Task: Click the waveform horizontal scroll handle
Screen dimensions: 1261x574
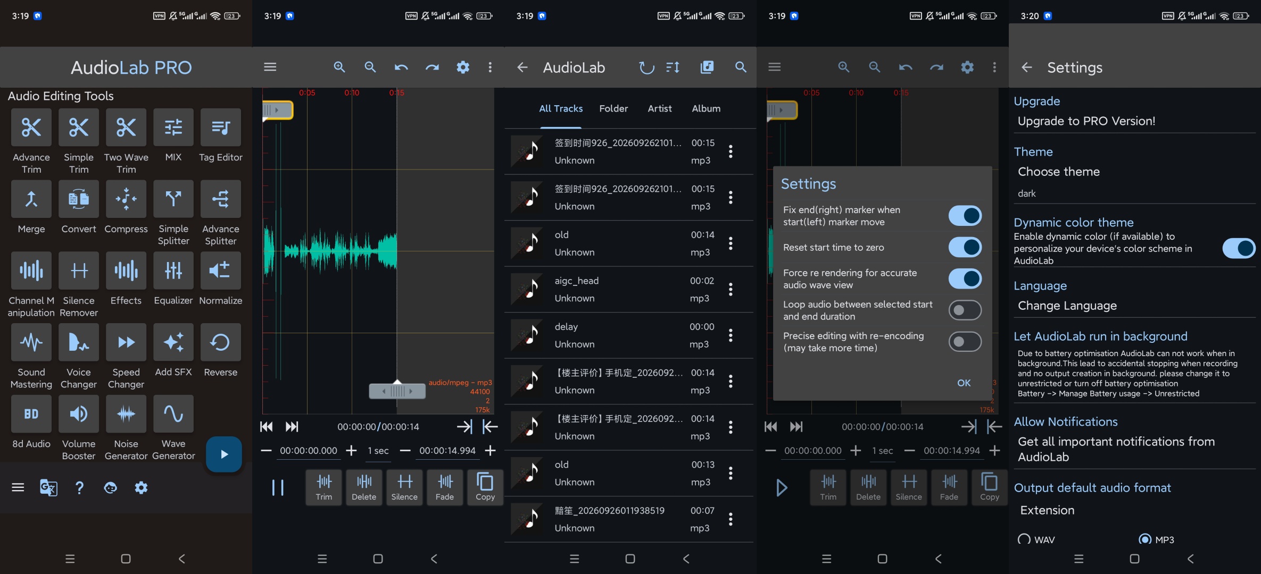Action: coord(397,392)
